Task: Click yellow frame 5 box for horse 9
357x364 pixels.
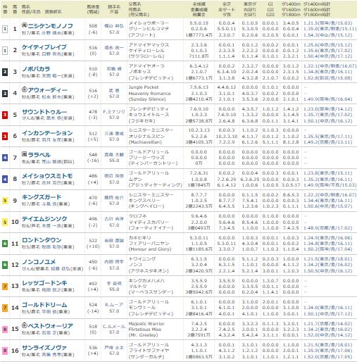Action: (x=5, y=201)
